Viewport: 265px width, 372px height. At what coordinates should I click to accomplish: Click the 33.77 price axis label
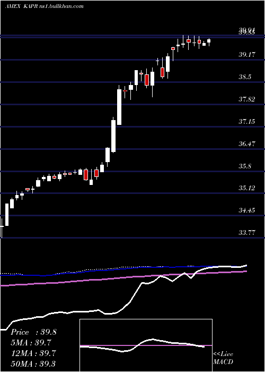[x=246, y=233]
